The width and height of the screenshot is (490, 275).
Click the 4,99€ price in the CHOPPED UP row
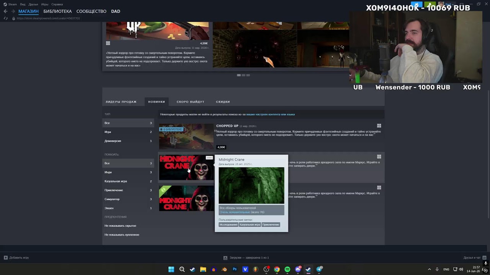coord(221,147)
